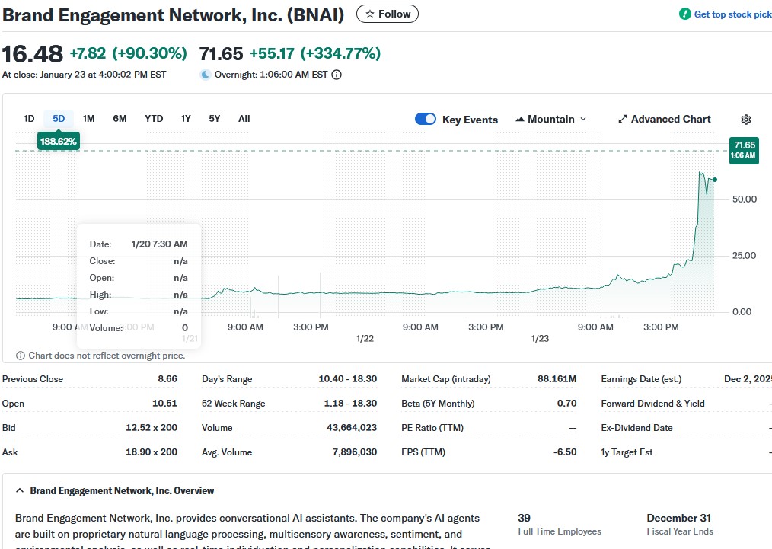Select the 6M chart range
The height and width of the screenshot is (549, 772).
coord(120,119)
